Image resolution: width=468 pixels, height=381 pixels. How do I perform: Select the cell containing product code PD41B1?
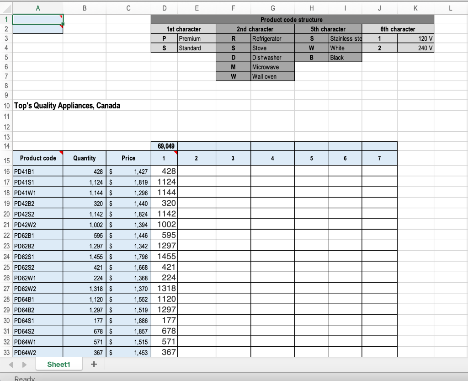[x=38, y=171]
